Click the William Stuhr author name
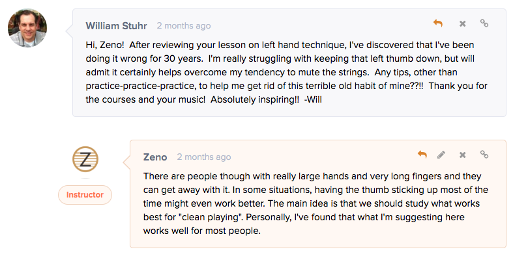513x256 pixels. pos(116,26)
